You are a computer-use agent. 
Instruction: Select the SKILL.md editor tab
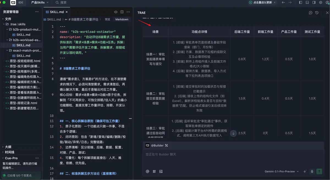point(56,12)
